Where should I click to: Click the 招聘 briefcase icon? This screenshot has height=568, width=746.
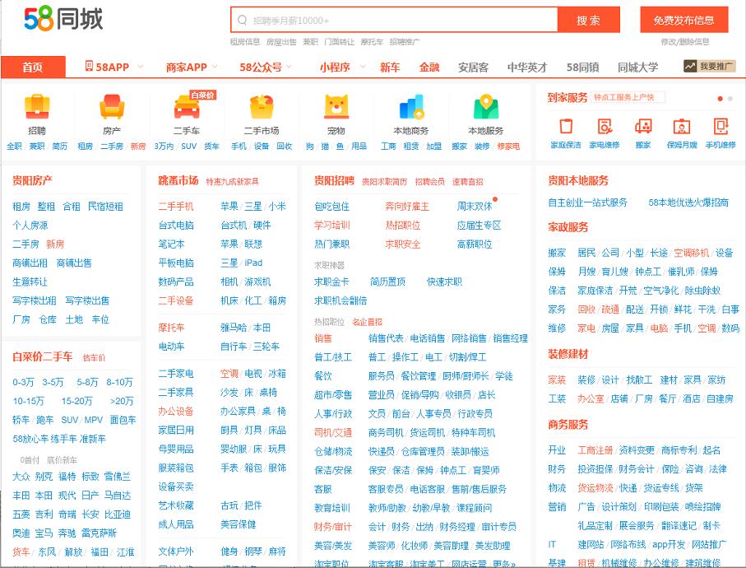click(37, 107)
